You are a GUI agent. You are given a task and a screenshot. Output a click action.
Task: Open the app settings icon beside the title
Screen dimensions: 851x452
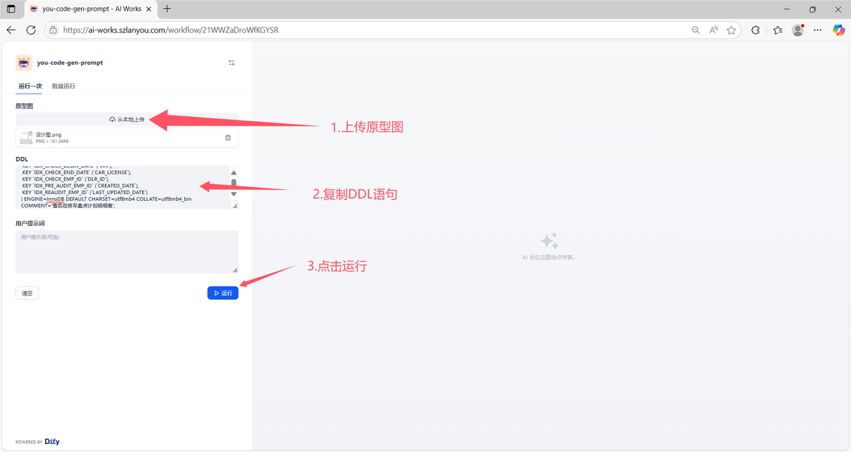[231, 62]
